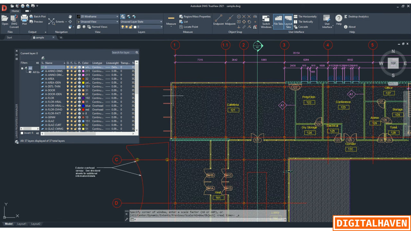Switch to Layout1 tab
The width and height of the screenshot is (411, 231).
(x=22, y=224)
